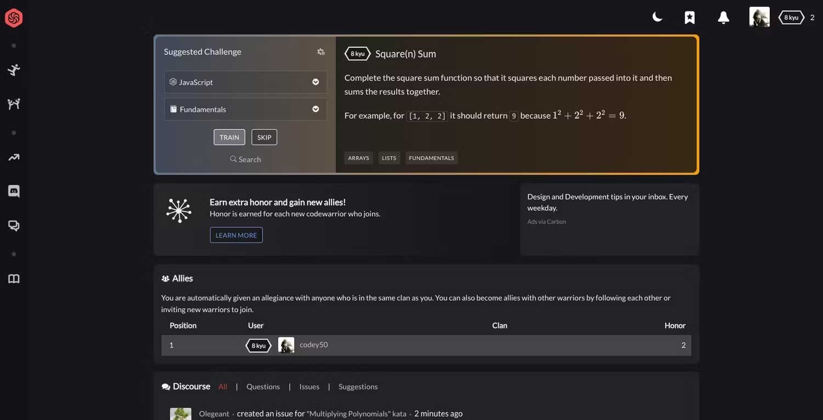Open the Practice kata icon in sidebar
The image size is (823, 420).
click(14, 70)
